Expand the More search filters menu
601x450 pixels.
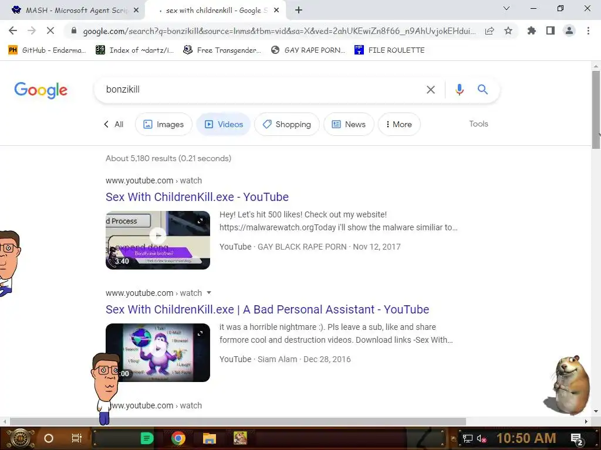point(399,124)
